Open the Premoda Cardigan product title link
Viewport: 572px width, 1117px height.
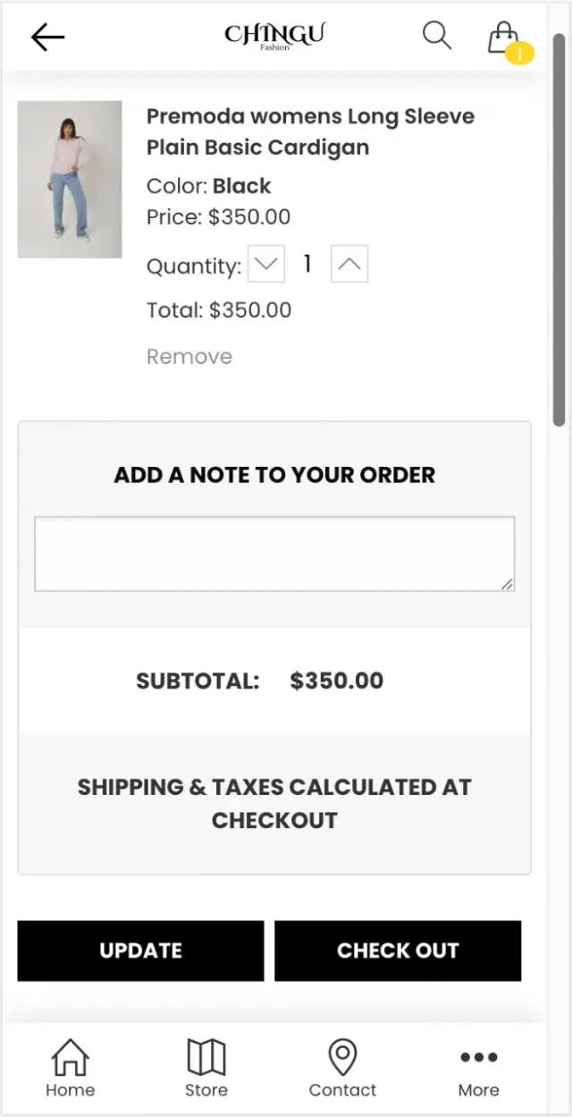click(x=310, y=131)
